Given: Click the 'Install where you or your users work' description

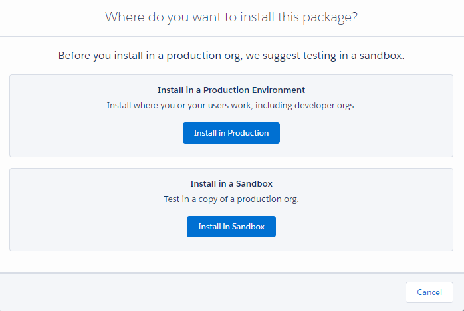Looking at the screenshot, I should coord(231,106).
